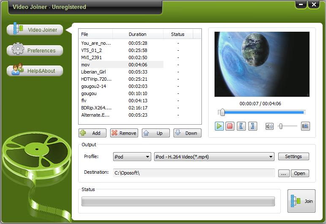This screenshot has height=224, width=326.
Task: Click duration 02:16:17 cell
Action: (138, 108)
